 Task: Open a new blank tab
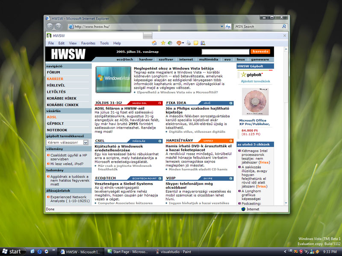pos(148,35)
